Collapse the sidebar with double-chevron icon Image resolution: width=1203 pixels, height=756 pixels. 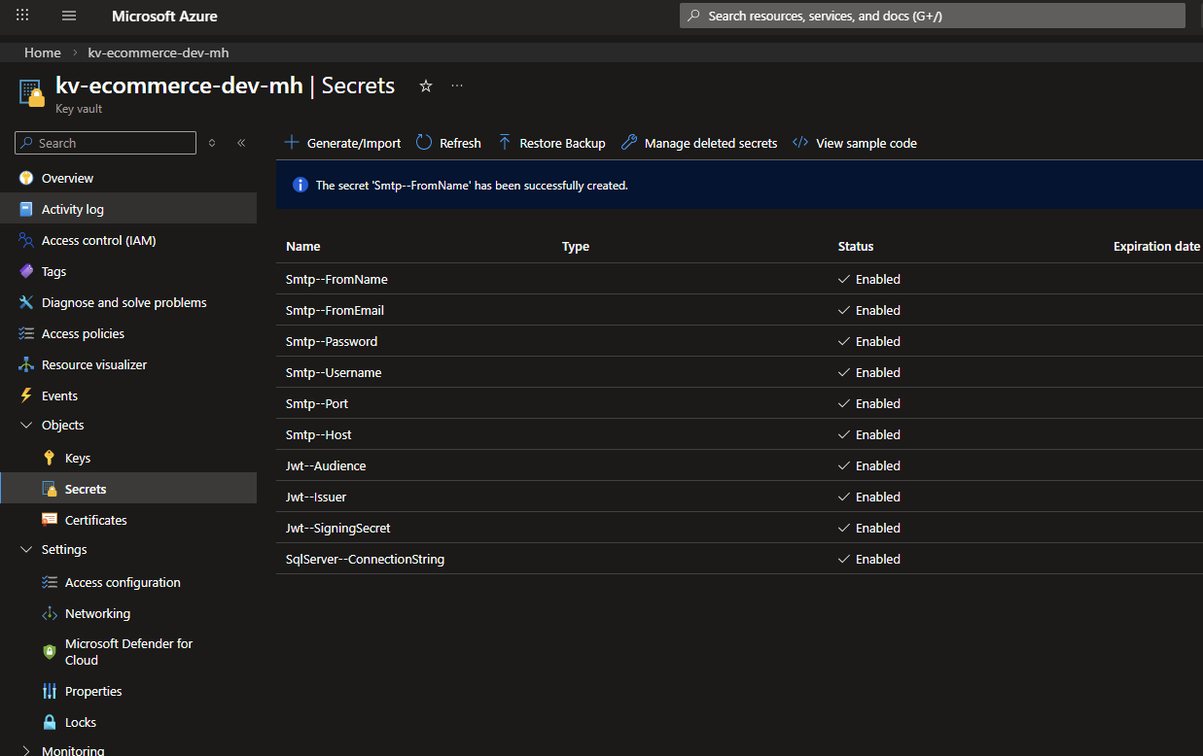pyautogui.click(x=241, y=143)
